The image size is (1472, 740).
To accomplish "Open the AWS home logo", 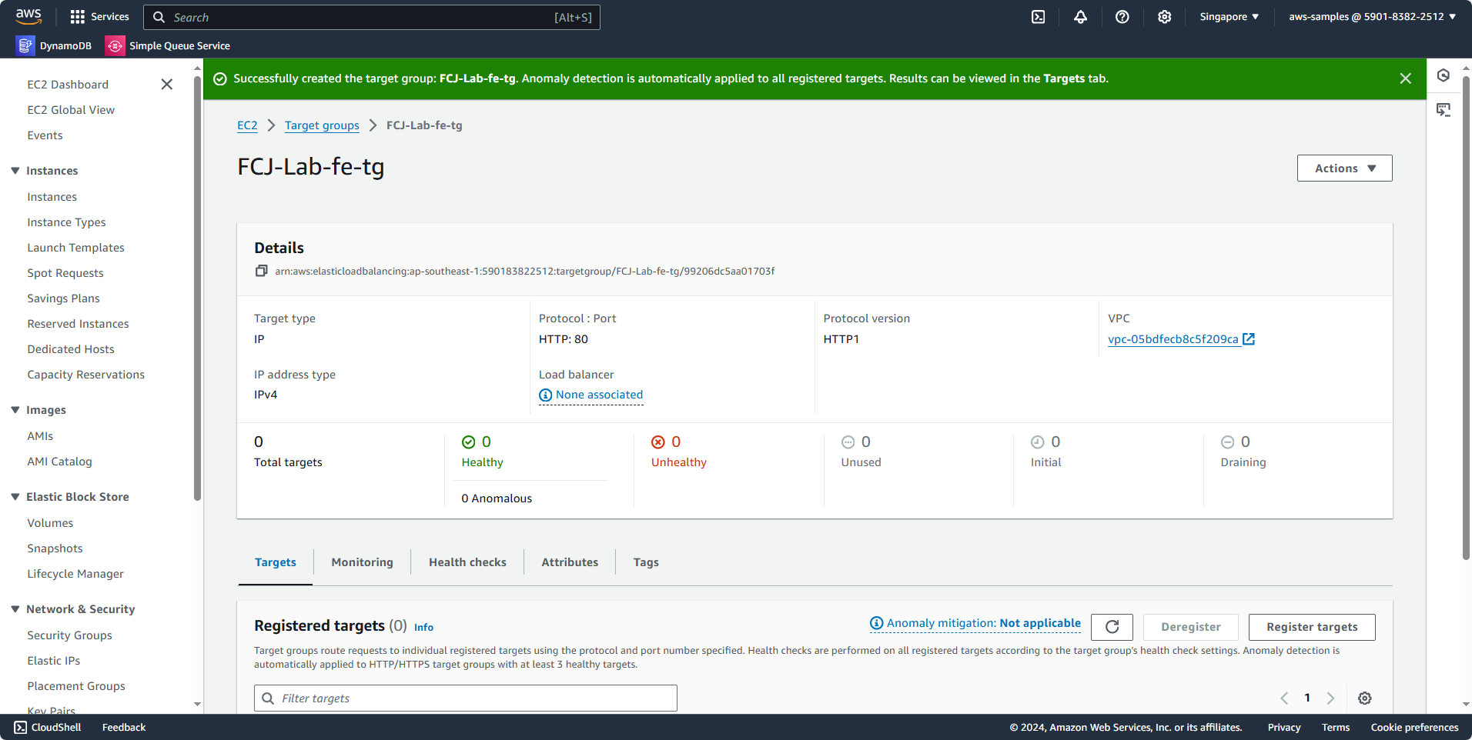I will (28, 16).
